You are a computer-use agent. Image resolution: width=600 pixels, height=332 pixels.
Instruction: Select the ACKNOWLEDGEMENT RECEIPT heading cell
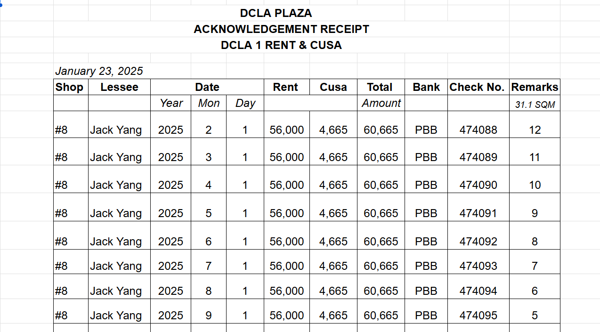pos(281,29)
